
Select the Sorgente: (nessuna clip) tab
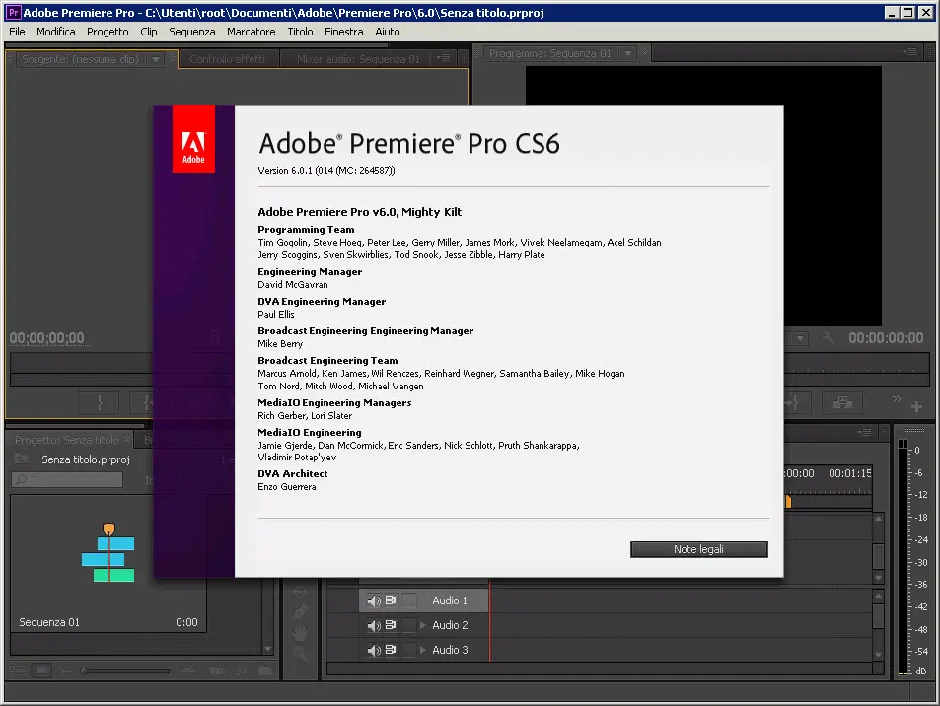pos(80,59)
